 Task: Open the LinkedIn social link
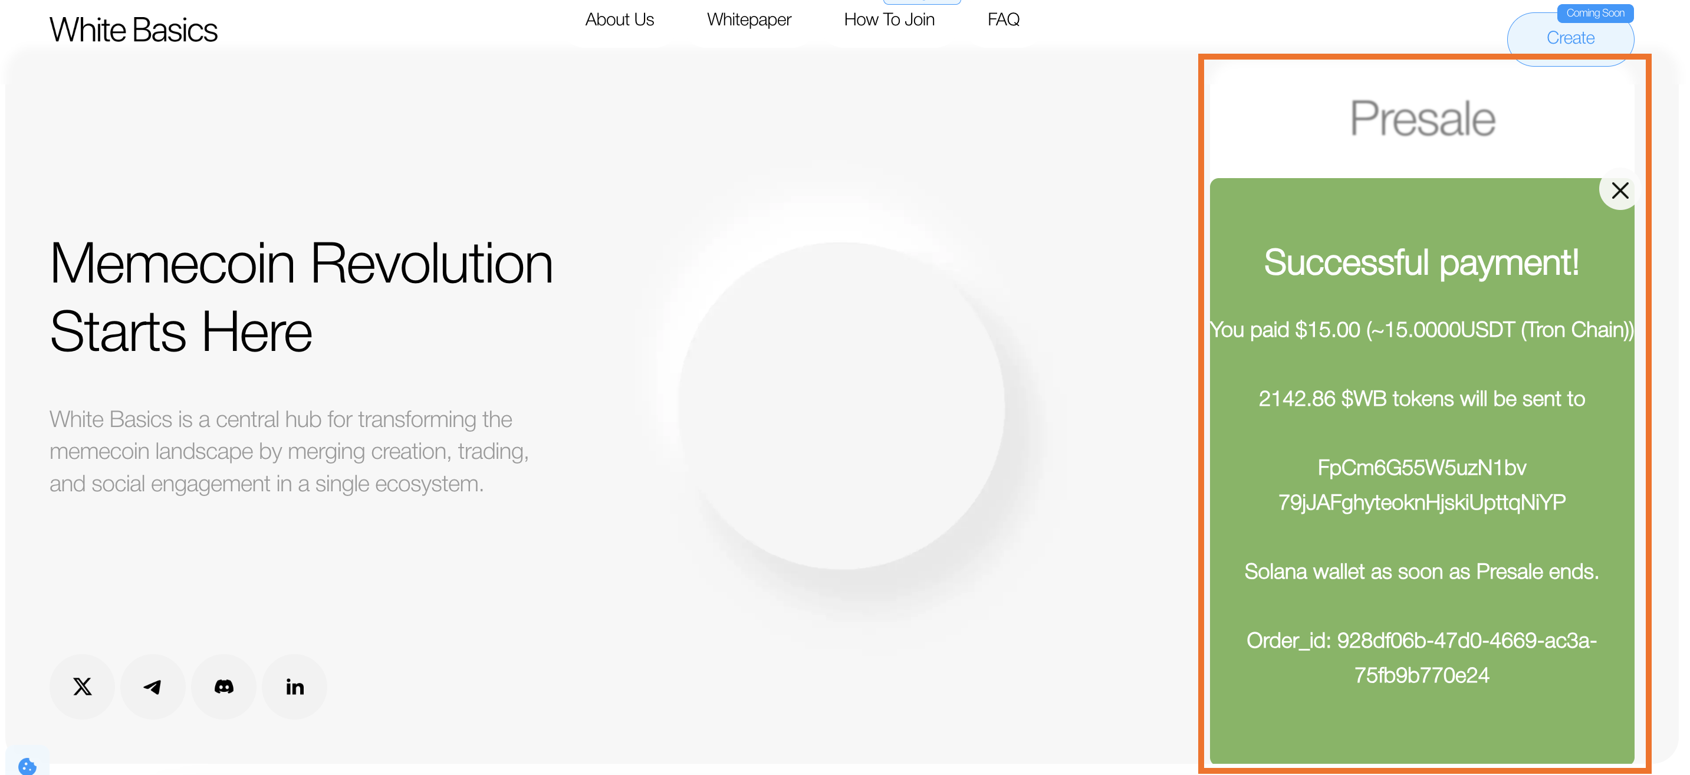[x=295, y=687]
